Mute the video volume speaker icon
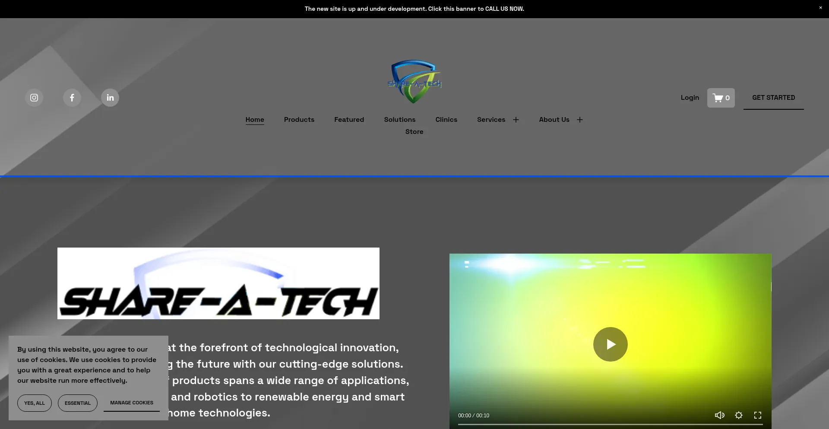The width and height of the screenshot is (829, 429). (719, 415)
